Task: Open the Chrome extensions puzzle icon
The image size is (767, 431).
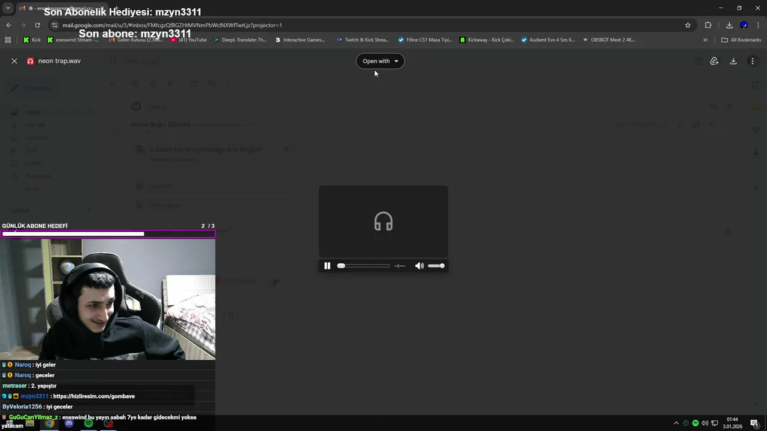Action: click(708, 25)
